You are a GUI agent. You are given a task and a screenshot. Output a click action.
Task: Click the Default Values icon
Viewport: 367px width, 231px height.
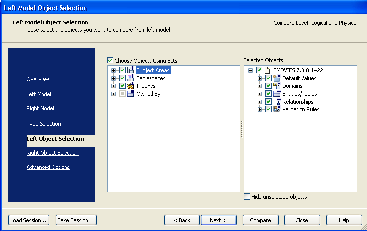pyautogui.click(x=277, y=78)
